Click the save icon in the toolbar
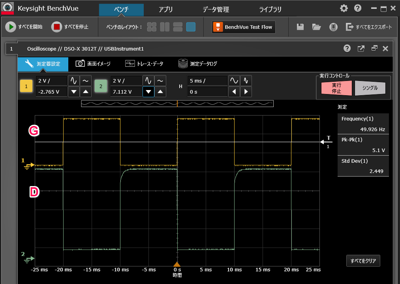The image size is (400, 284). (x=300, y=27)
